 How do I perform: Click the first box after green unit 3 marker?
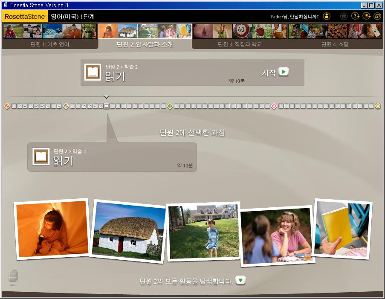coord(177,106)
